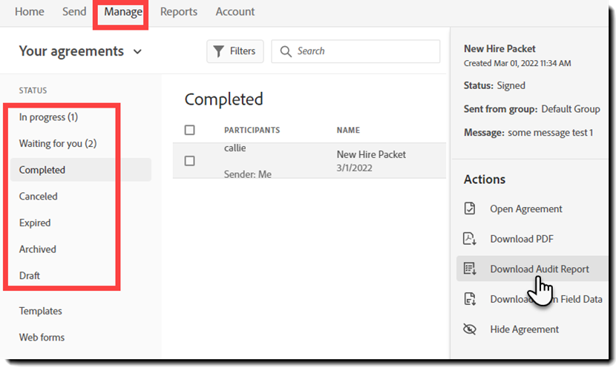The image size is (616, 368).
Task: Click the Download Audit Report icon
Action: [469, 269]
